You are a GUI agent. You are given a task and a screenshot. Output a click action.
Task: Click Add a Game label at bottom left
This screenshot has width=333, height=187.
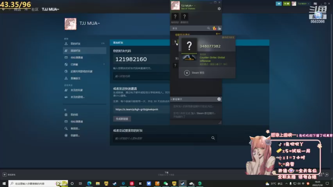12,175
